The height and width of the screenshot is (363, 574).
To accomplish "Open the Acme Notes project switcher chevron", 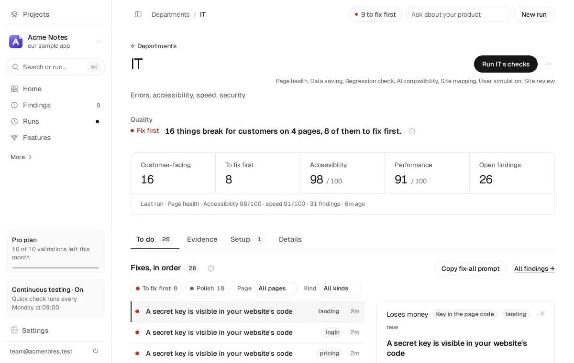I will coord(99,42).
